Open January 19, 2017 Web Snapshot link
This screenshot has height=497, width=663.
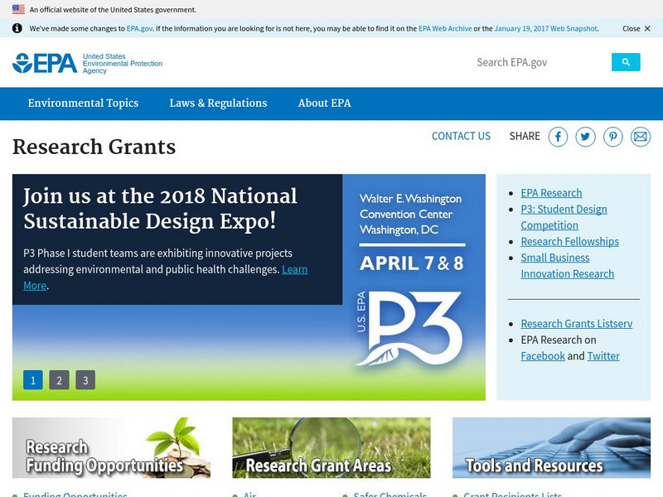point(546,29)
